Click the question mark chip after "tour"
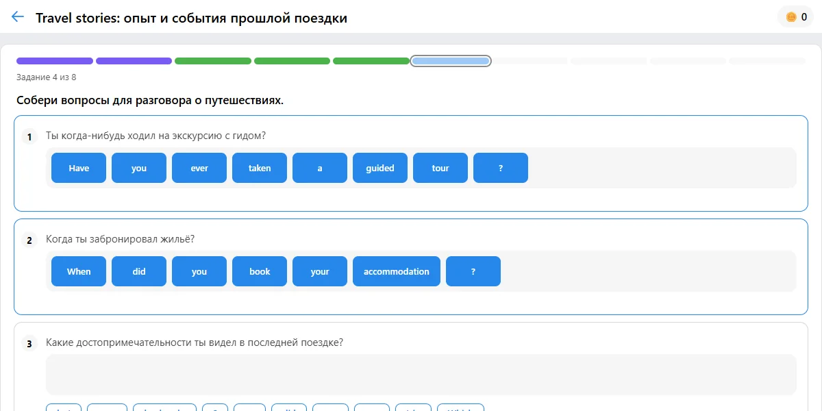822x411 pixels. tap(501, 168)
